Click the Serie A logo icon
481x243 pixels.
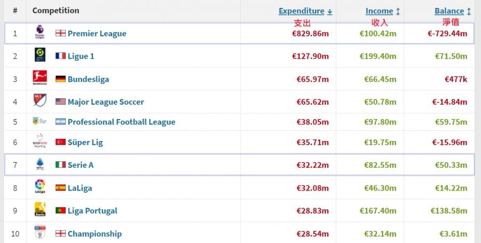40,164
